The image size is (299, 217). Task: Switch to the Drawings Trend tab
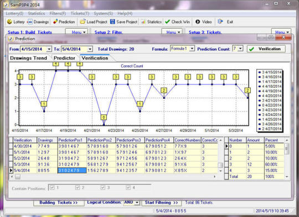[x=29, y=58]
